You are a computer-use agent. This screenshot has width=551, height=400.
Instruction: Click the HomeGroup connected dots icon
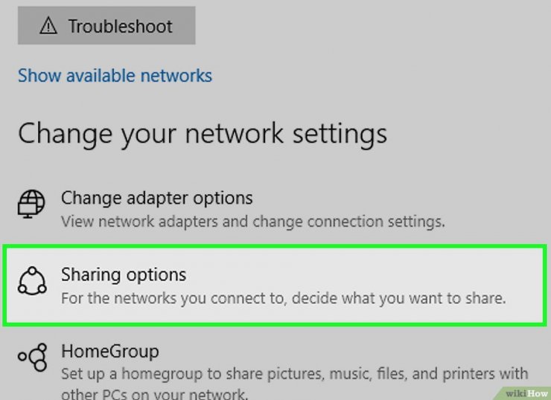32,357
